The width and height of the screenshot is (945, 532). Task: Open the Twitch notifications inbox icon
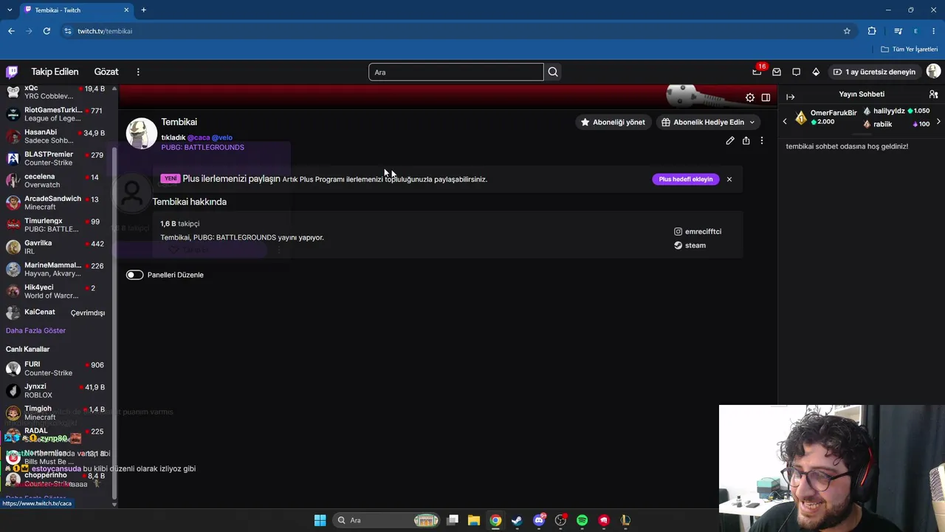click(777, 72)
